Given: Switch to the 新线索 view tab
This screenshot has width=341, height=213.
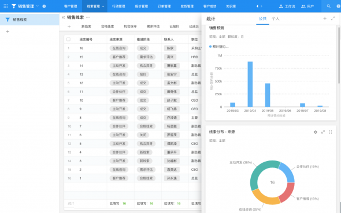Looking at the screenshot, I should (86, 27).
